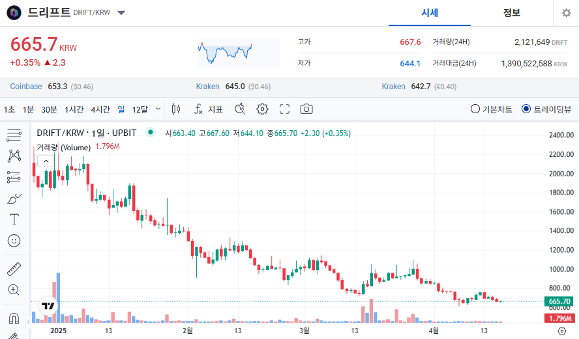
Task: Click the Coinbase exchange link
Action: point(26,87)
